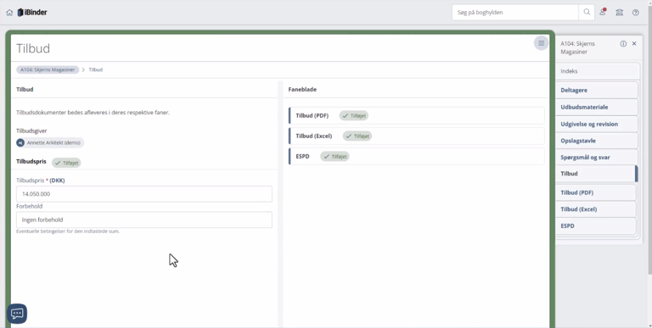Select ESPD sub-tab in side panel
The height and width of the screenshot is (328, 652).
pyautogui.click(x=596, y=225)
